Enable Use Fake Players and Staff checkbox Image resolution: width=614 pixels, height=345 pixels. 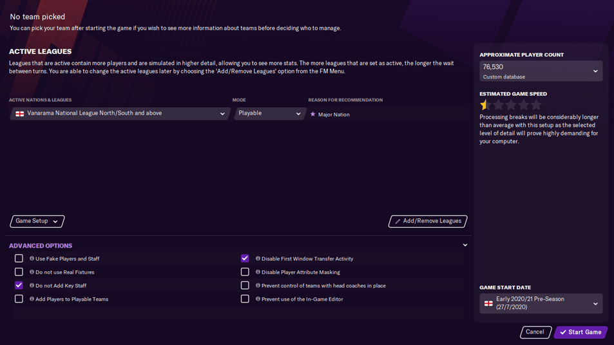coord(19,259)
